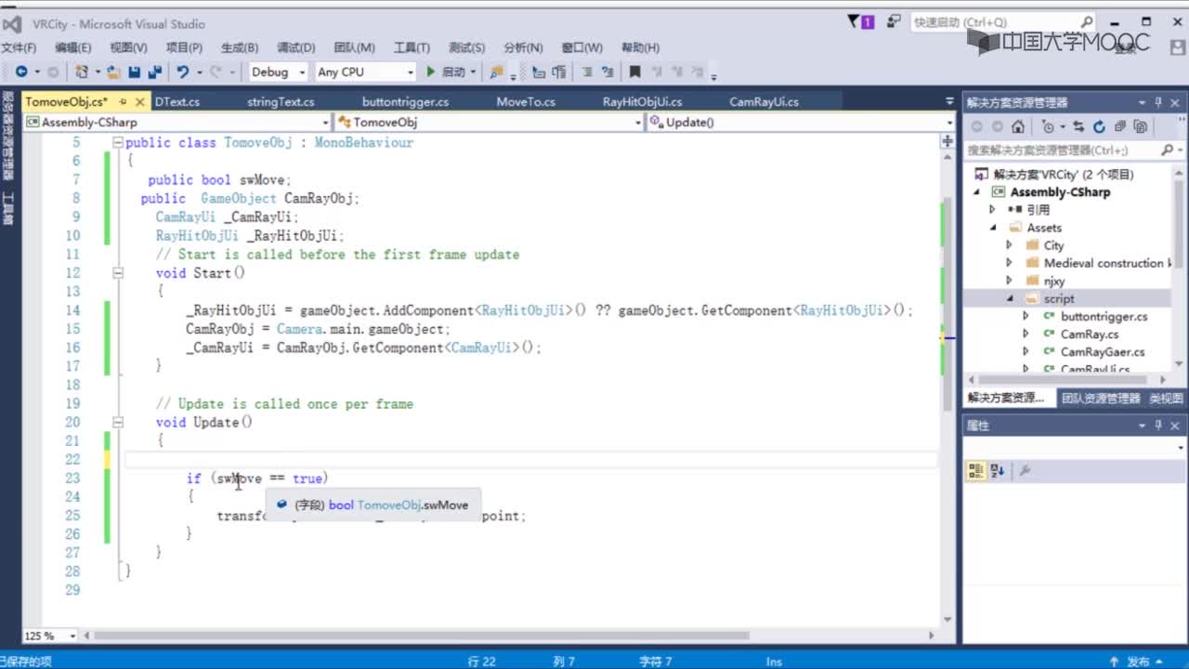
Task: Click the Property Pages wrench icon
Action: coord(1026,471)
